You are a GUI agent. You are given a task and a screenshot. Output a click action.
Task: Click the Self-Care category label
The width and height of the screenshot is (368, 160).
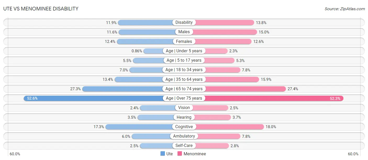coord(184,146)
